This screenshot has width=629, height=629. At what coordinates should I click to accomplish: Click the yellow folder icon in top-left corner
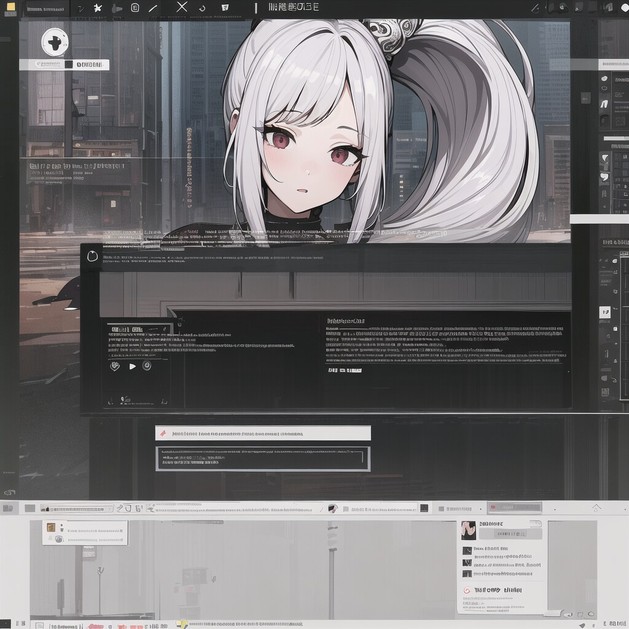coord(10,7)
